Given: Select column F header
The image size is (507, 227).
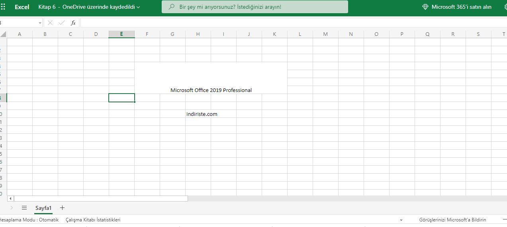Looking at the screenshot, I should click(x=147, y=34).
